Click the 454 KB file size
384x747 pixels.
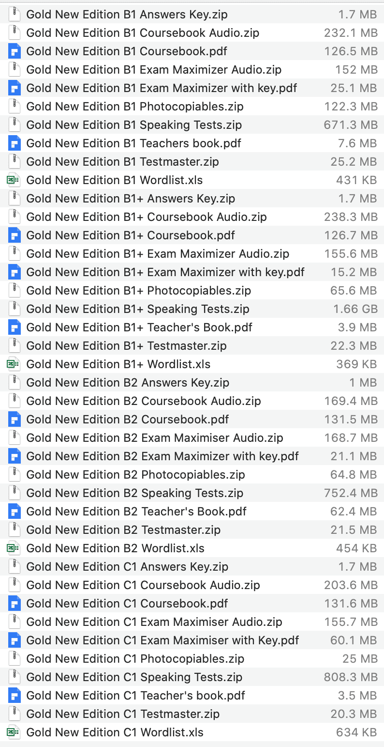tap(356, 548)
